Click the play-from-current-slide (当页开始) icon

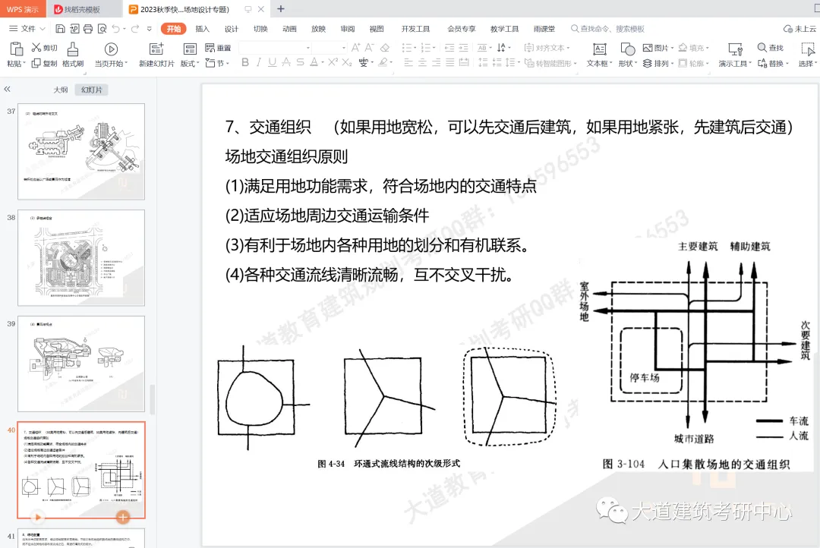pyautogui.click(x=111, y=49)
